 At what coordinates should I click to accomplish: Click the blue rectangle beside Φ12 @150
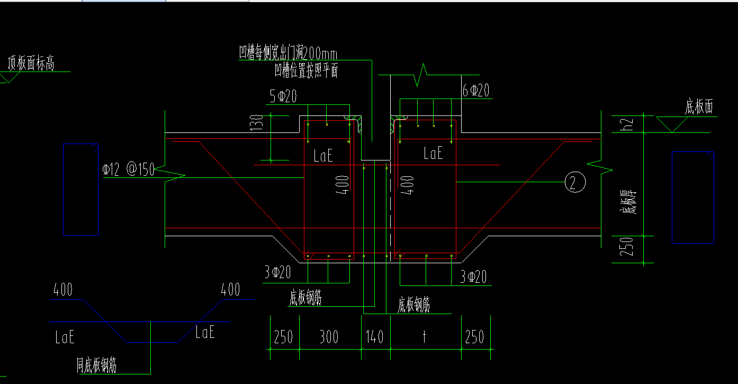pyautogui.click(x=80, y=189)
